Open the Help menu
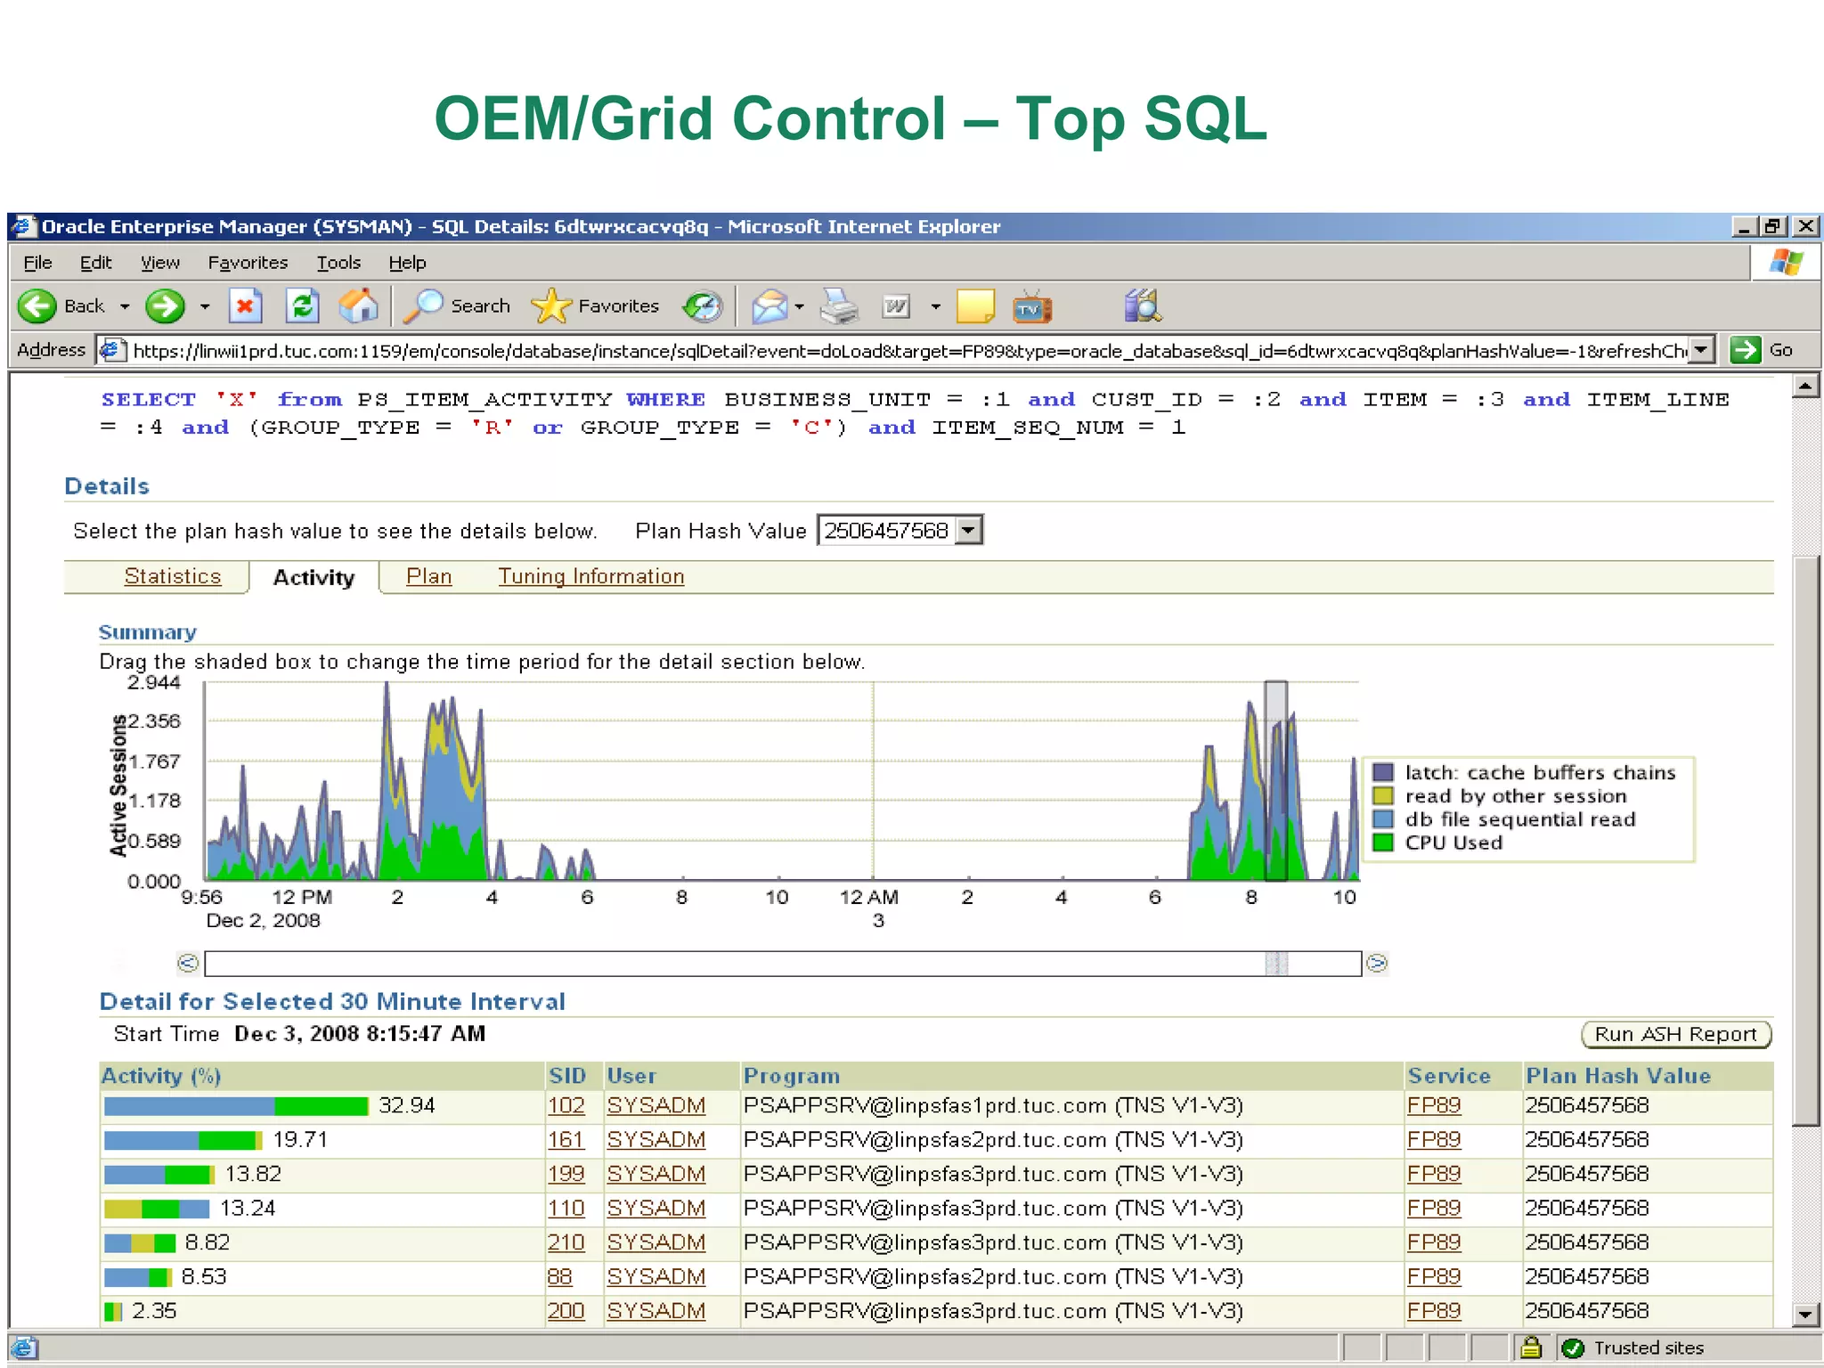The width and height of the screenshot is (1824, 1368). coord(407,263)
